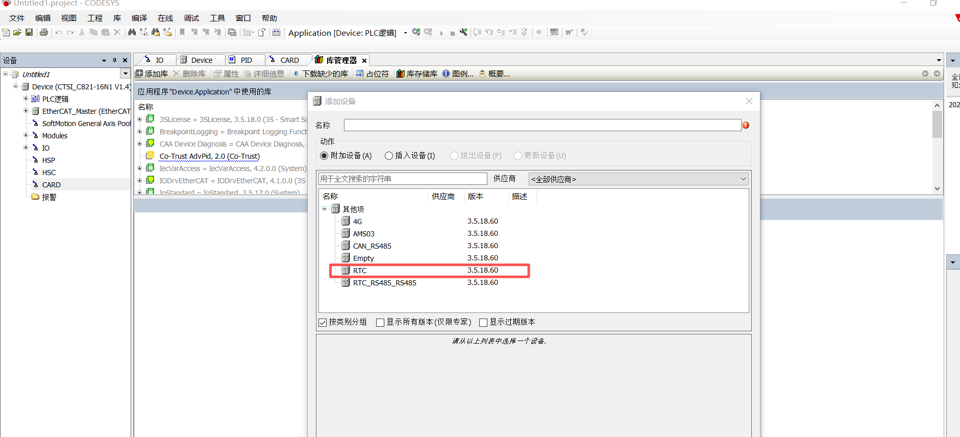Close the 库管理器 tab
The image size is (960, 437).
(364, 60)
